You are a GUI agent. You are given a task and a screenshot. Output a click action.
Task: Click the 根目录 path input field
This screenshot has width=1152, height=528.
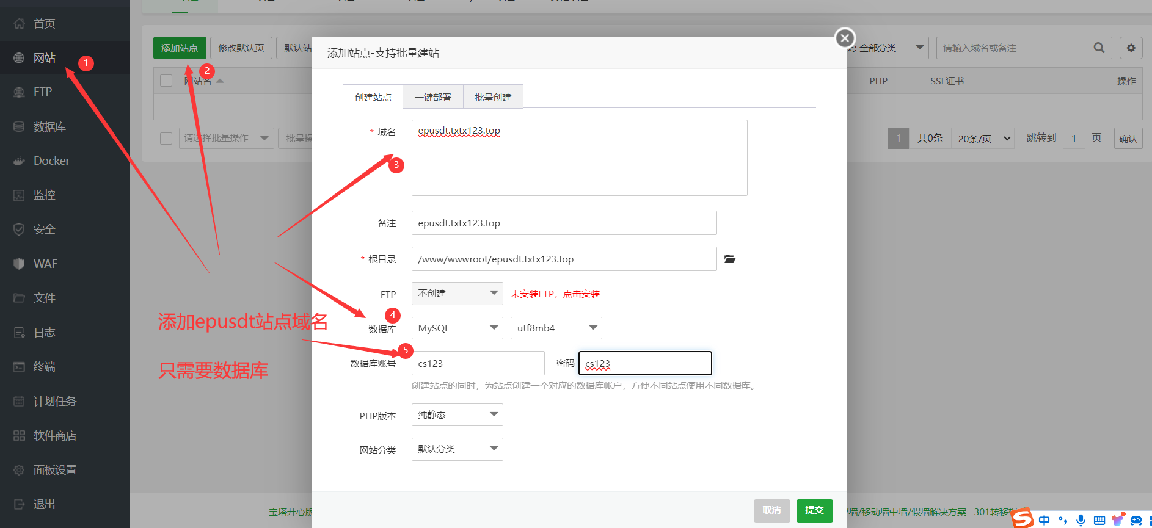point(564,259)
